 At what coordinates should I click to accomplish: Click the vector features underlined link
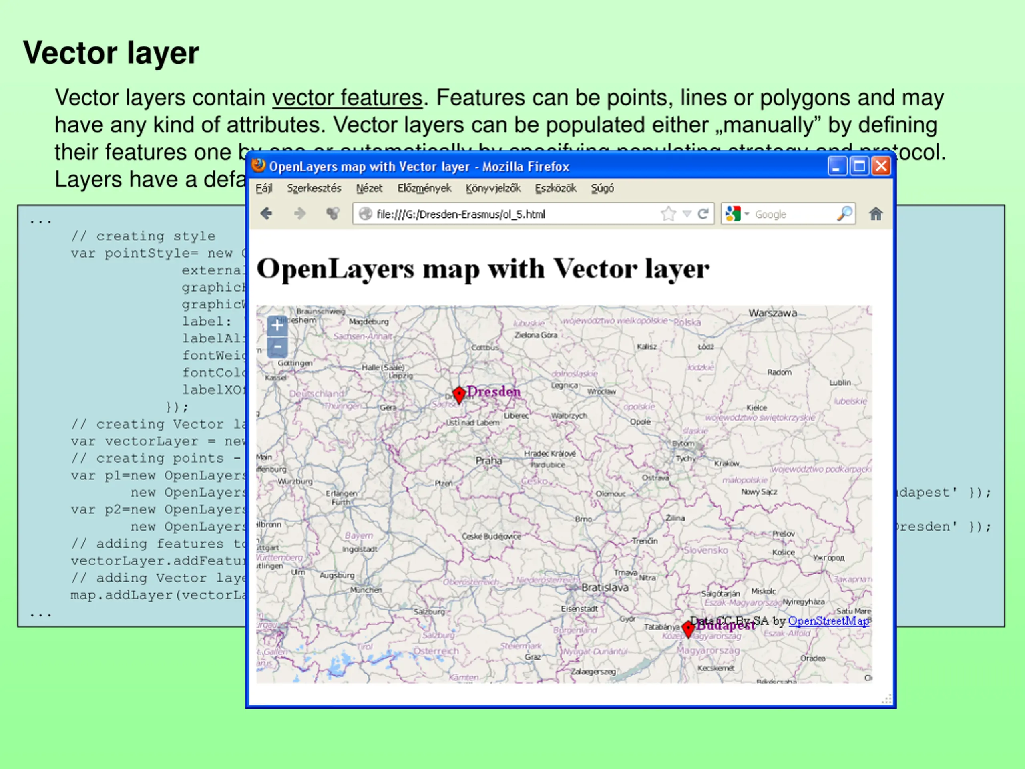click(347, 98)
